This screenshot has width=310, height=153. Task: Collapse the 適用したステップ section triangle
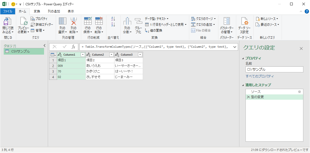click(243, 85)
